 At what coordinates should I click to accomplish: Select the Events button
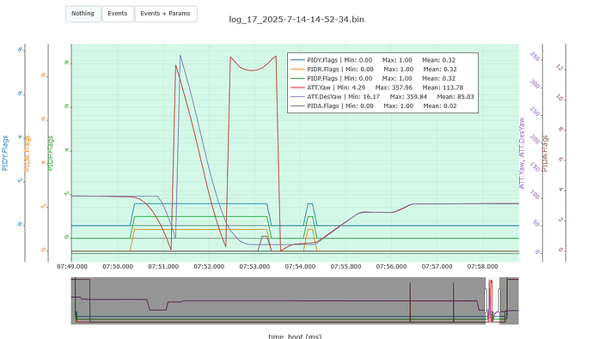pyautogui.click(x=118, y=14)
